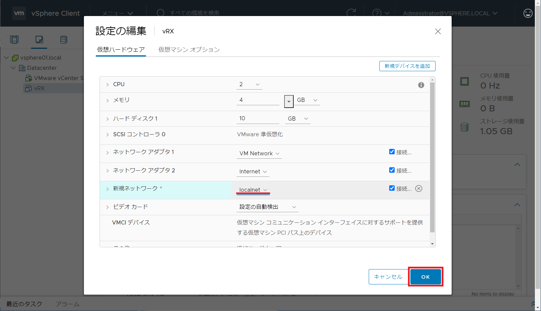Click the OK button
This screenshot has width=541, height=311.
(x=426, y=277)
